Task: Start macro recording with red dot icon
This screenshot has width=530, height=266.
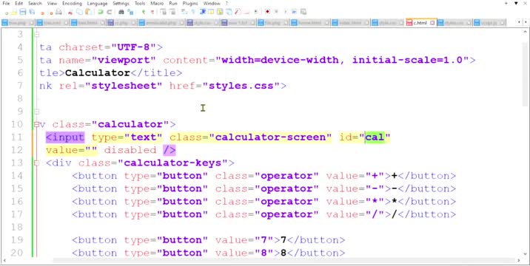Action: click(x=267, y=12)
